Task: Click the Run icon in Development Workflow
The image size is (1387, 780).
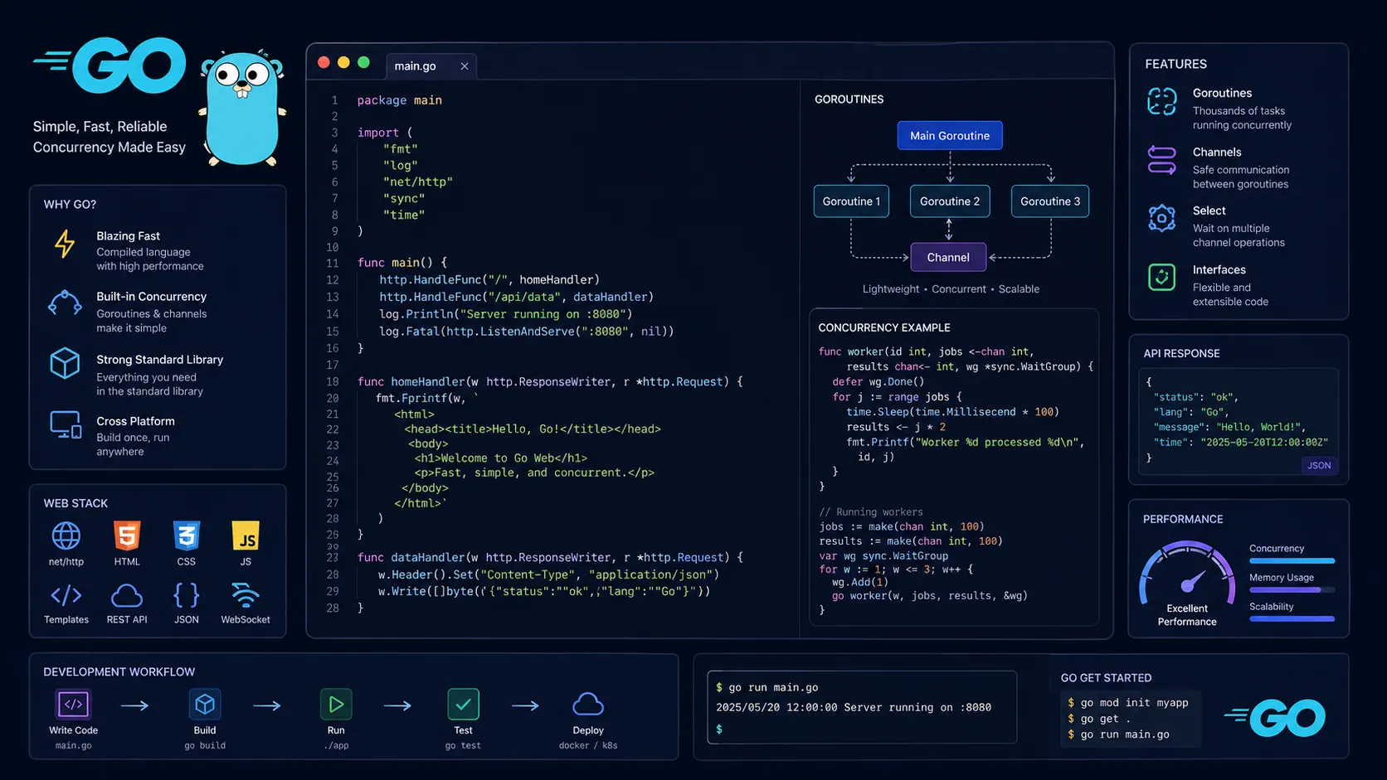Action: coord(336,704)
